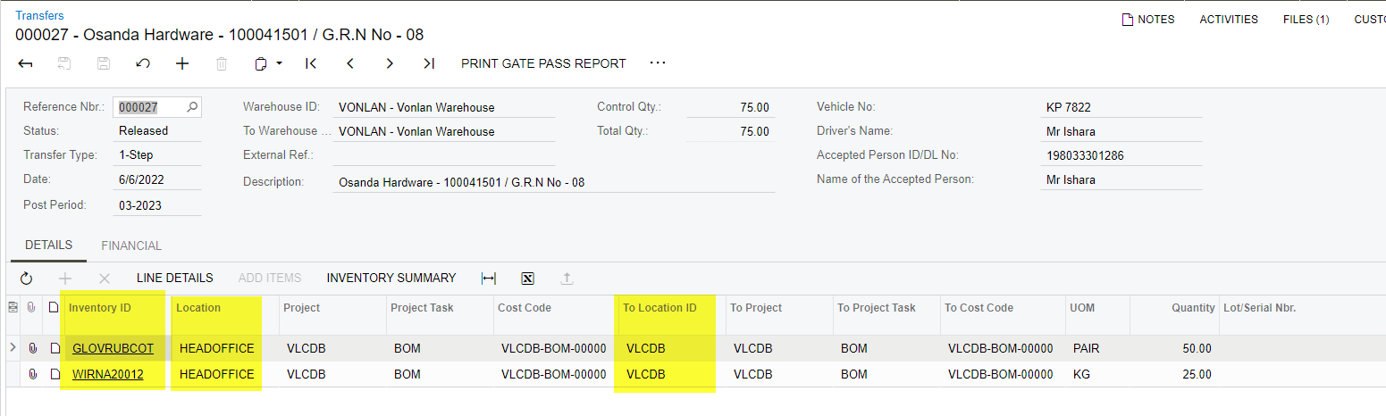Select the UOM cell PAIR
The width and height of the screenshot is (1386, 416).
(x=1098, y=348)
